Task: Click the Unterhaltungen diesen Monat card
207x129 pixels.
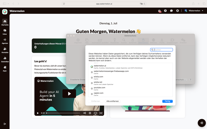Action: (49, 45)
